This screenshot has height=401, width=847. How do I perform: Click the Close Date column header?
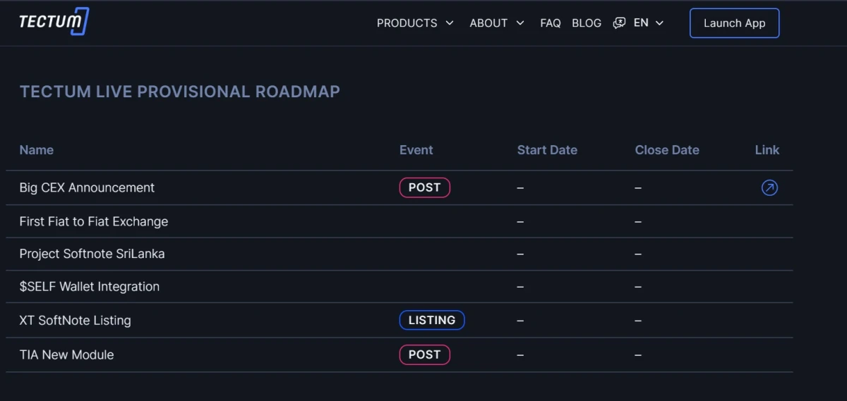(x=667, y=149)
